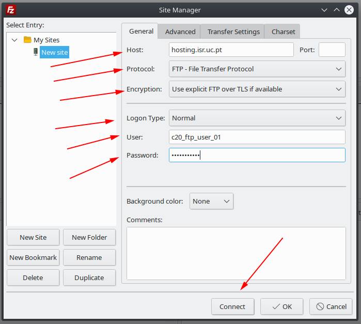Click the Rename button

[x=89, y=257]
